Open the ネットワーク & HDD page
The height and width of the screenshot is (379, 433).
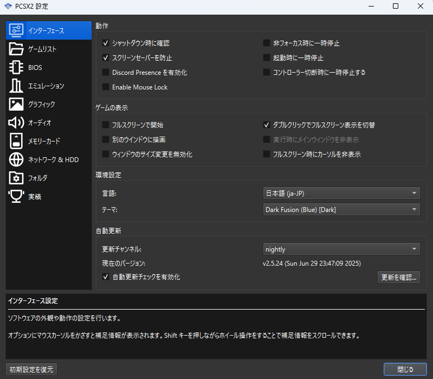point(49,159)
